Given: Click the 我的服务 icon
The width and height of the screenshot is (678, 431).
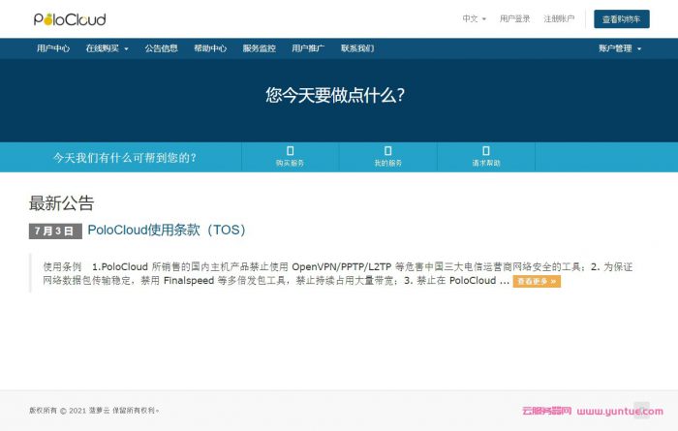Looking at the screenshot, I should pos(387,151).
